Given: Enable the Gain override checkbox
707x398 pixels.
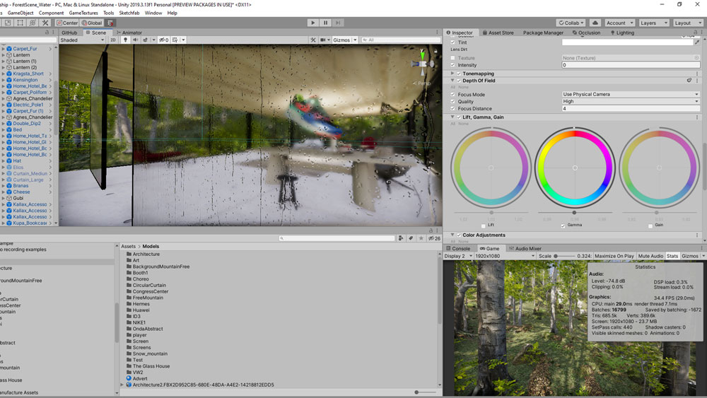Looking at the screenshot, I should tap(650, 226).
